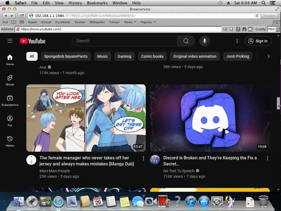Open Safari History menu
This screenshot has width=281, height=211.
pos(75,3)
